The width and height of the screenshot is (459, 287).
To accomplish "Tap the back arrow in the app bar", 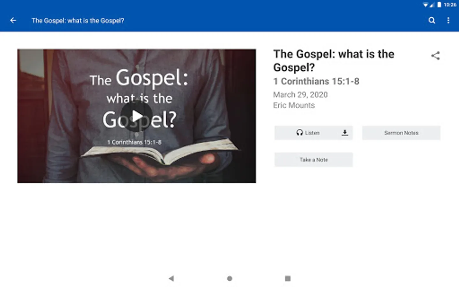I will pos(13,20).
